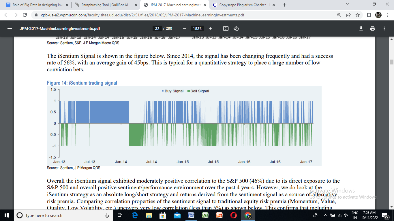The height and width of the screenshot is (221, 394).
Task: Open the Chrome three-dot menu
Action: coord(388,15)
